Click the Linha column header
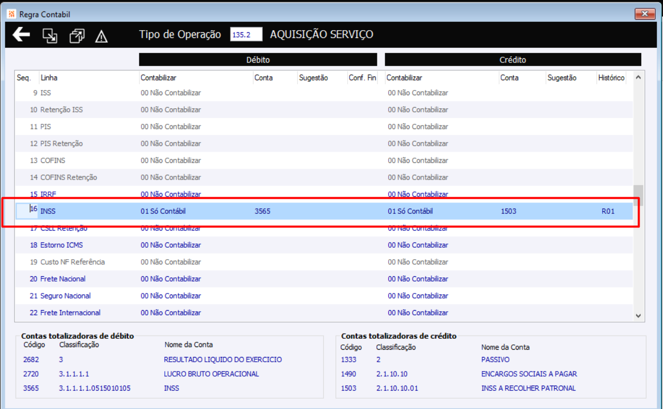 [49, 78]
